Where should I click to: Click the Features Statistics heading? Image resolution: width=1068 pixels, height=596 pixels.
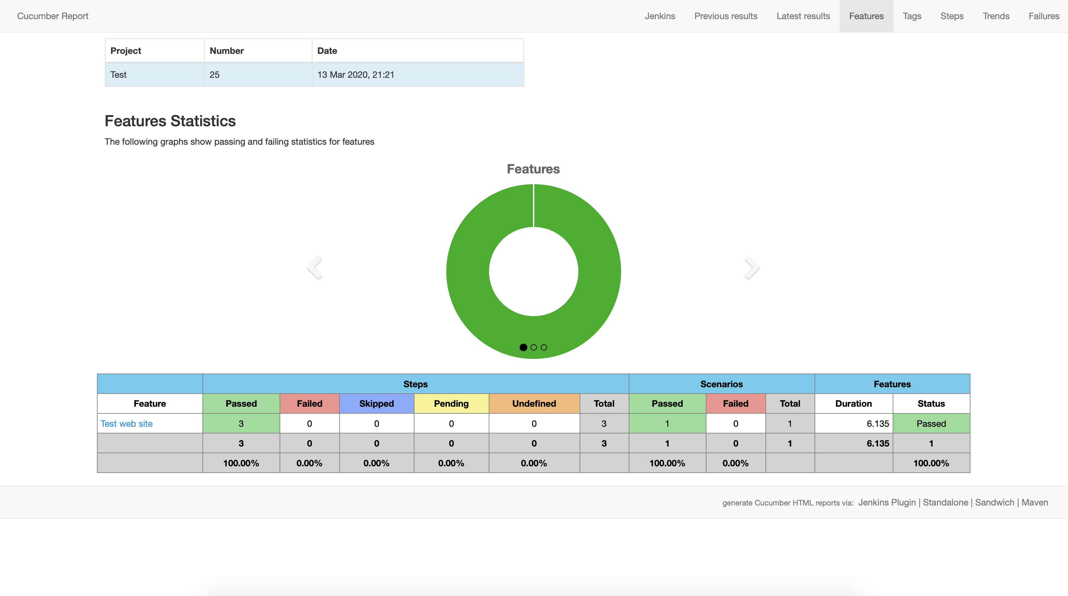(170, 121)
